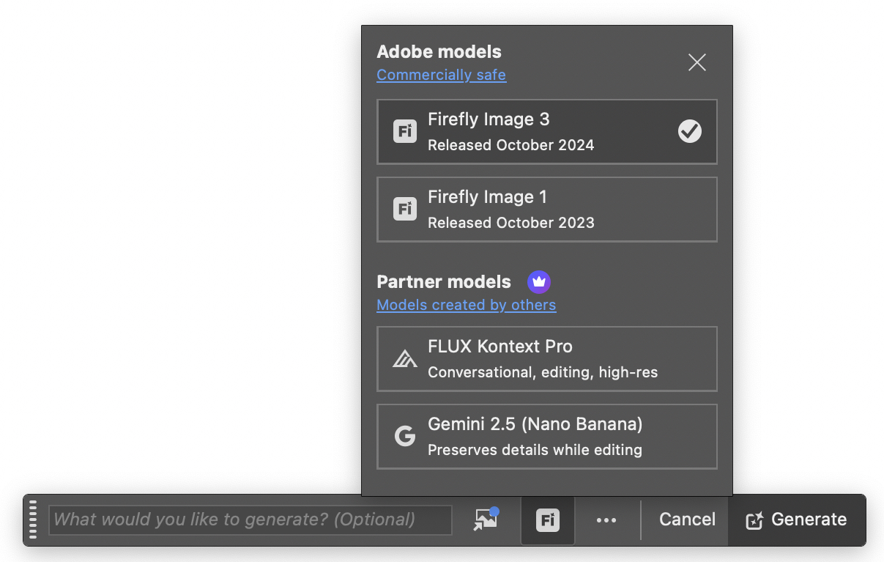Click the checkmark on Firefly Image 3
Screen dimensions: 884x562
[x=689, y=132]
